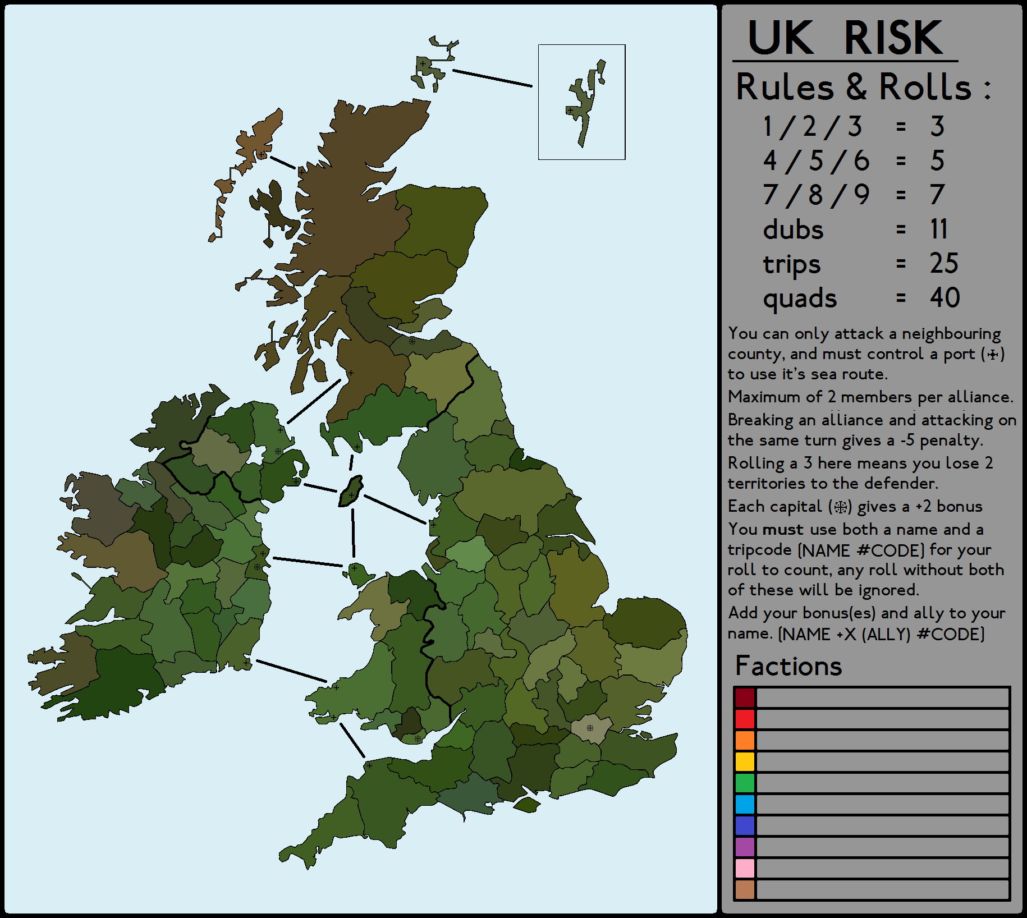The width and height of the screenshot is (1027, 918).
Task: Click the "dubs" roll label
Action: point(793,229)
